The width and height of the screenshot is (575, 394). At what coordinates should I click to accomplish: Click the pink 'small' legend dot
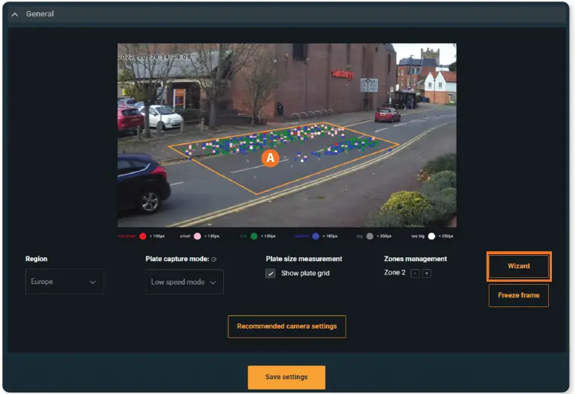pos(197,236)
